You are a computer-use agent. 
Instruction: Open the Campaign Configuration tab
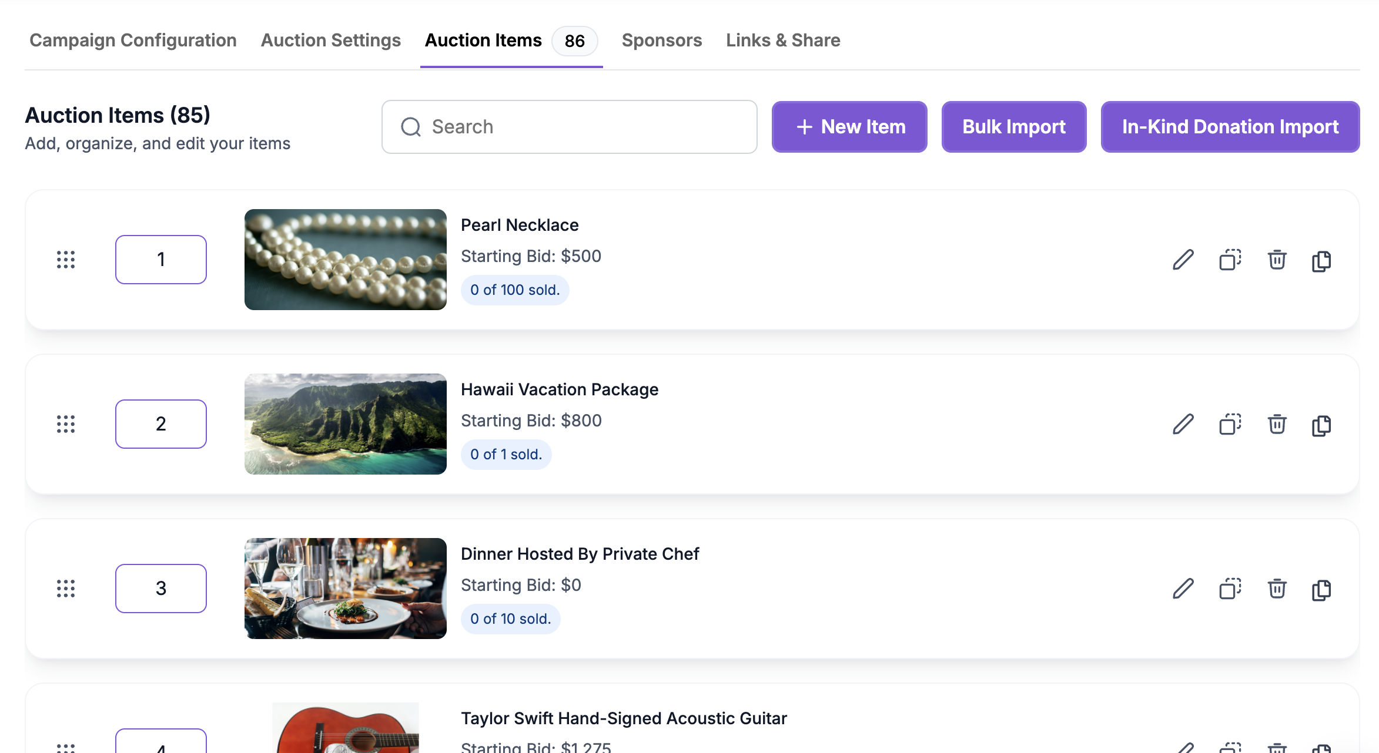click(x=133, y=40)
